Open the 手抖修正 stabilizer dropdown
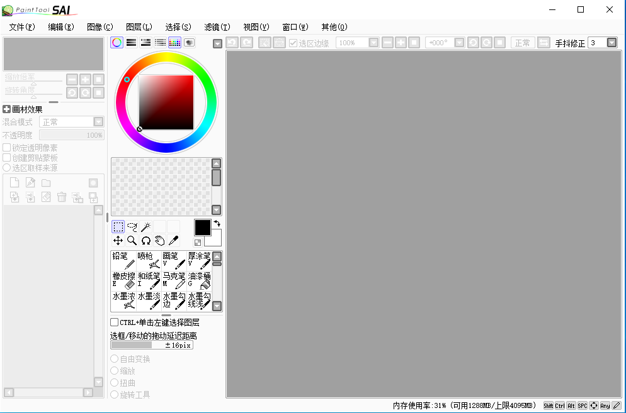This screenshot has width=626, height=413. pos(612,43)
